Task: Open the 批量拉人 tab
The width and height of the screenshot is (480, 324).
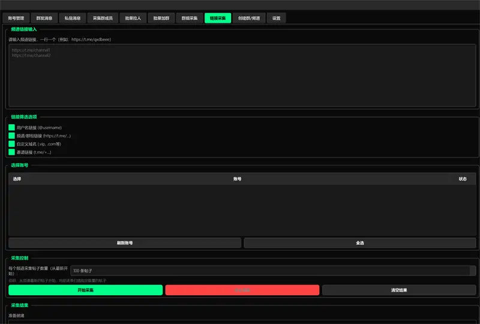Action: pyautogui.click(x=133, y=18)
